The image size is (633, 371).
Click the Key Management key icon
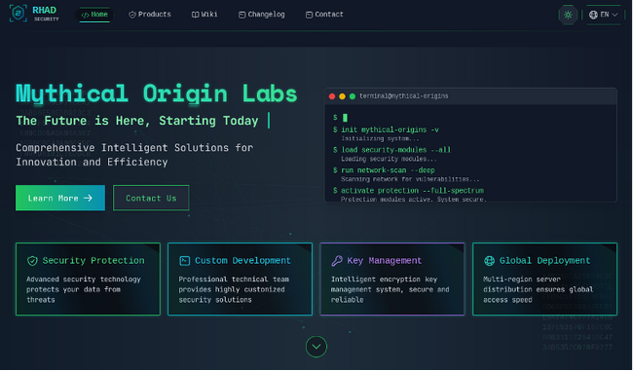pos(337,261)
